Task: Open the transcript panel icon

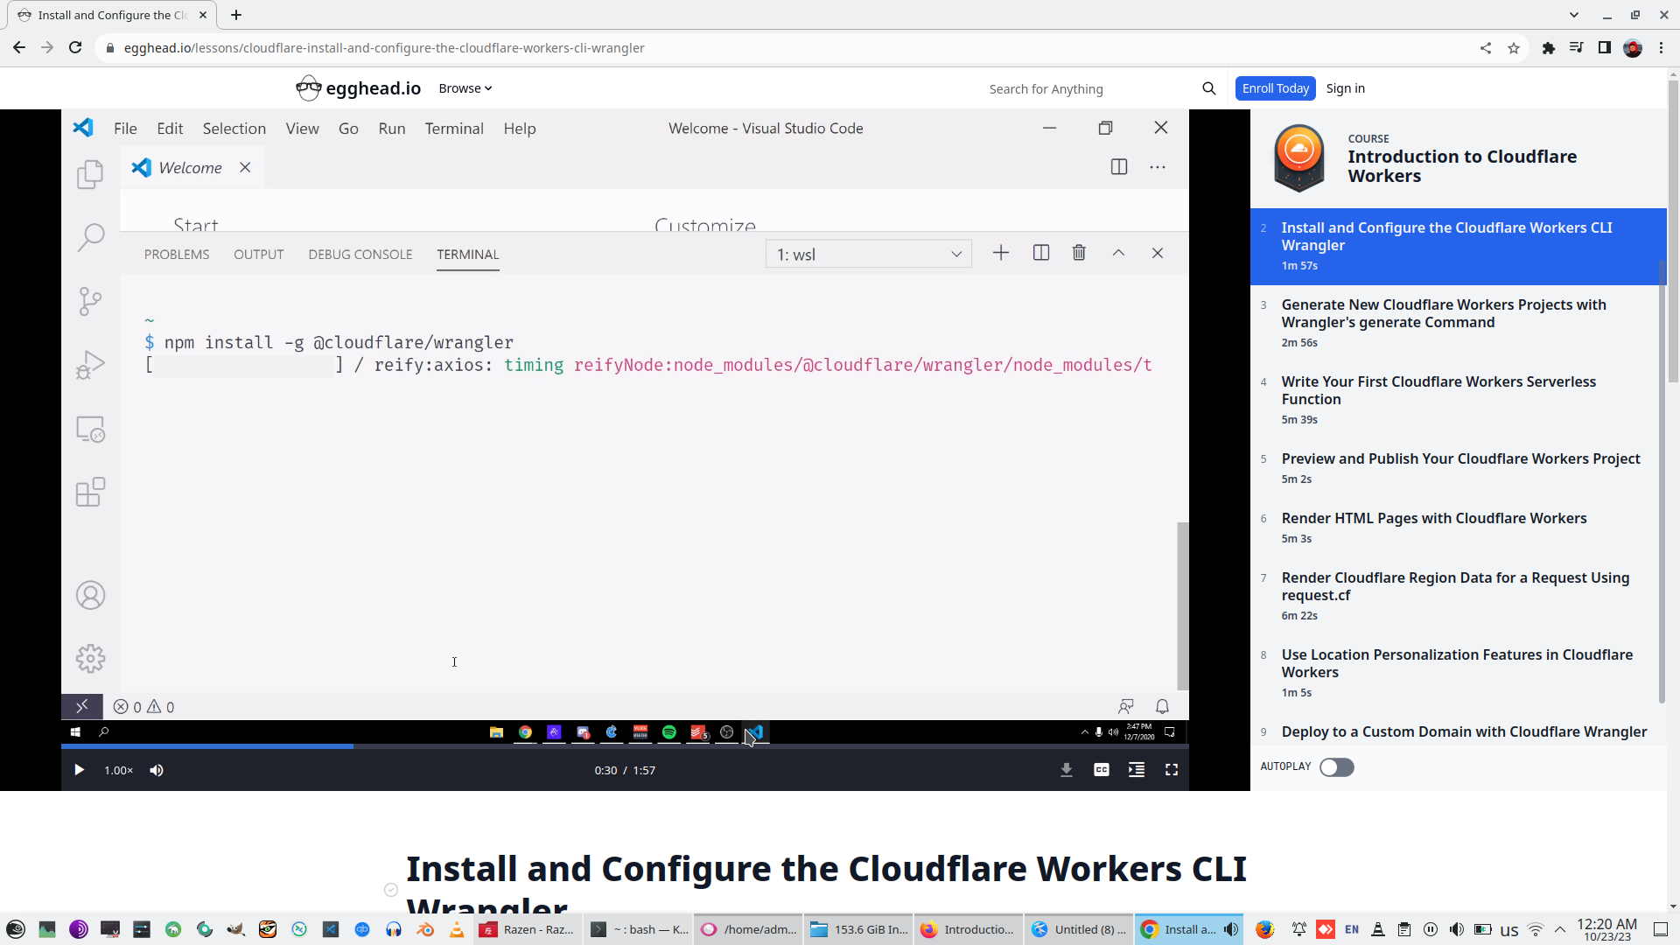Action: (x=1136, y=770)
